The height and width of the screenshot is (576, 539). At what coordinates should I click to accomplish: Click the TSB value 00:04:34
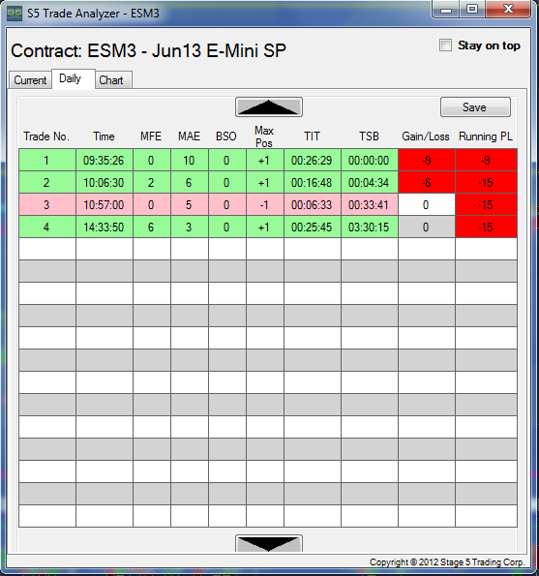pyautogui.click(x=369, y=183)
